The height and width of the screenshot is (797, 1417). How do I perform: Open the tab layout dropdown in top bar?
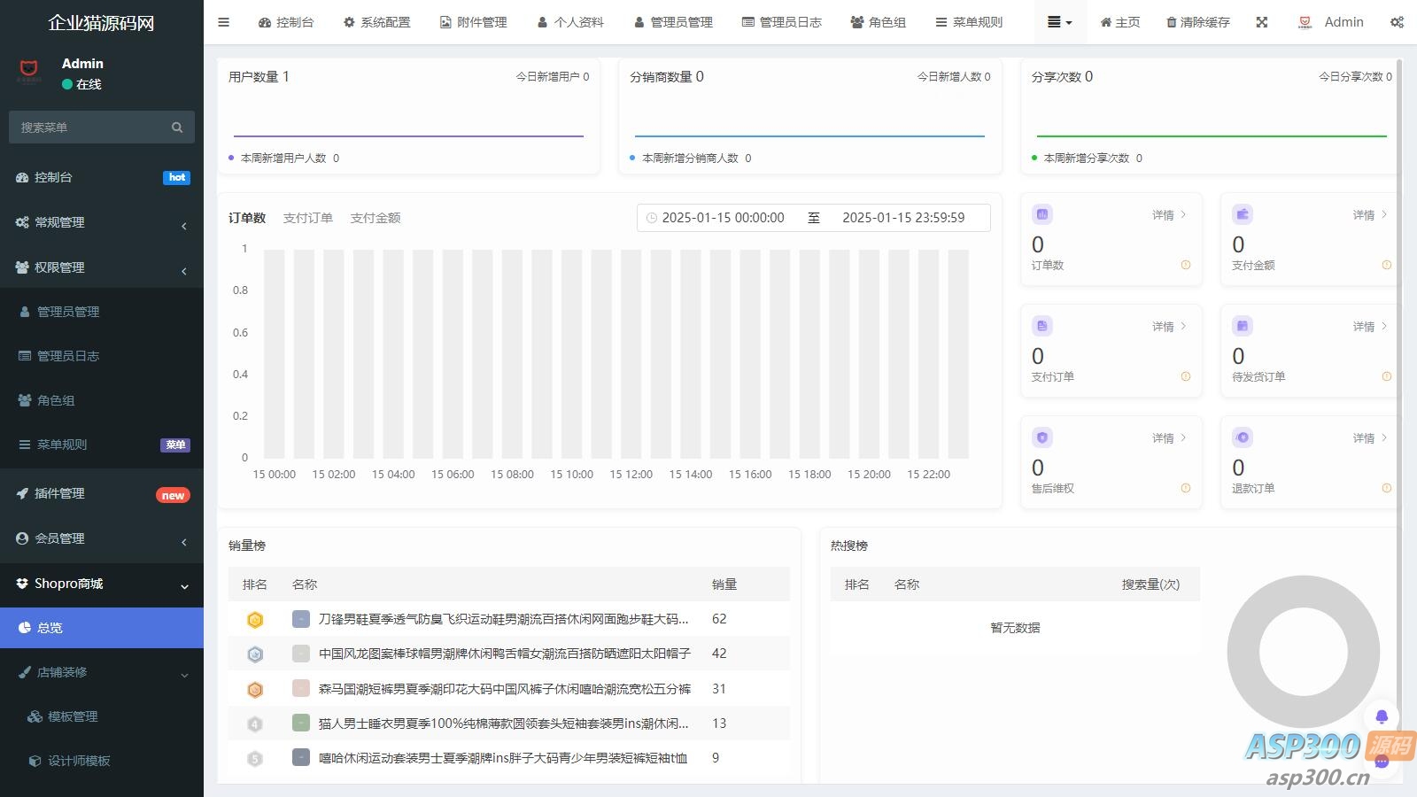(x=1059, y=22)
